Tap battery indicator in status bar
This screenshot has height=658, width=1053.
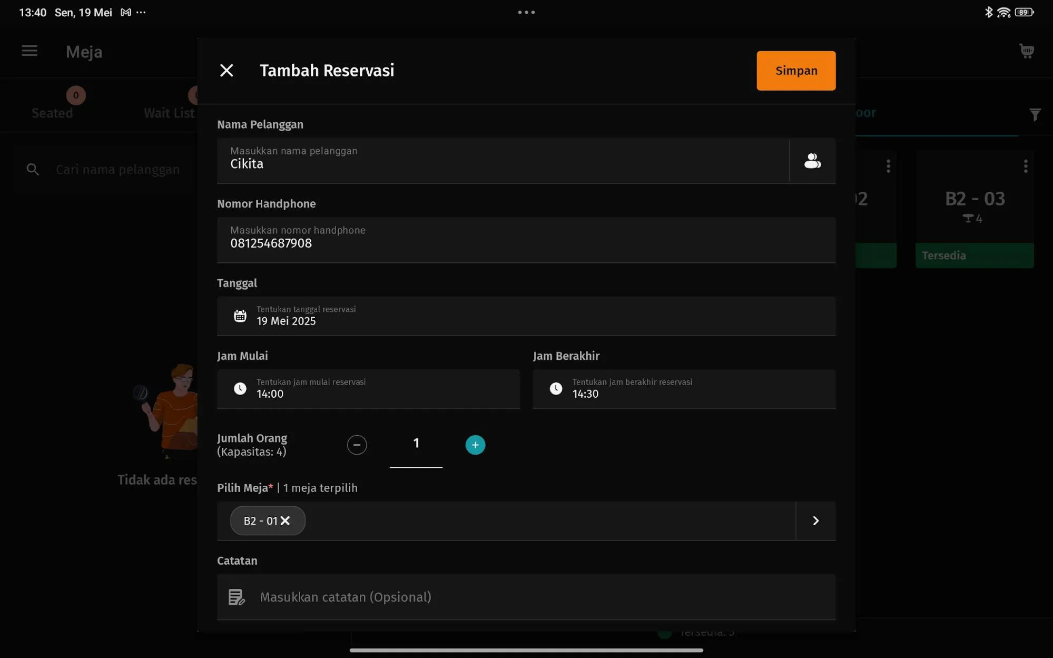(x=1024, y=12)
